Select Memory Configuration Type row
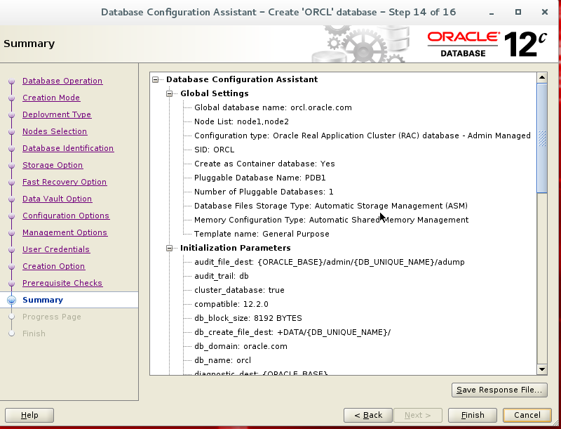This screenshot has width=561, height=429. coord(331,220)
